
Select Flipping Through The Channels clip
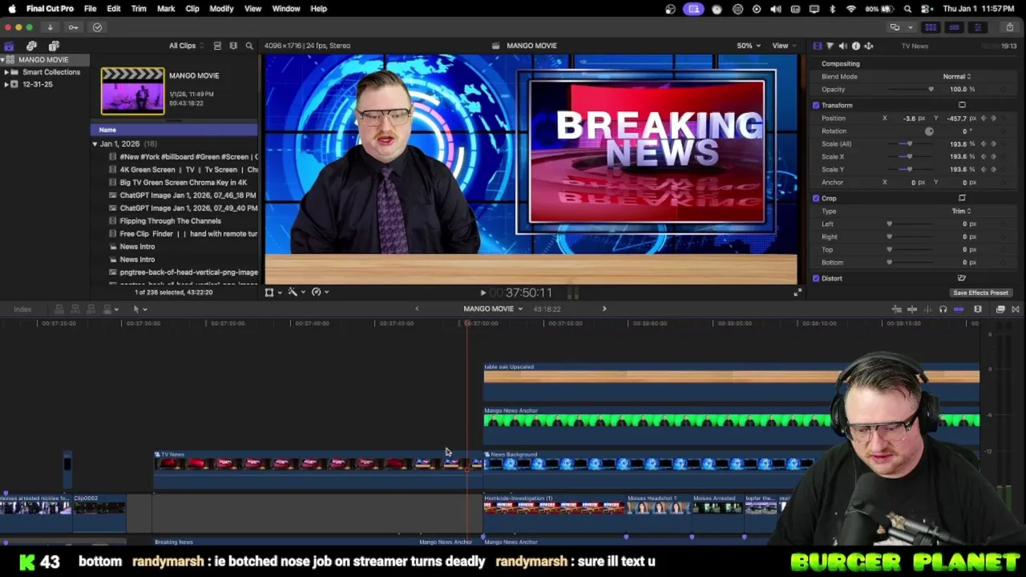[x=170, y=221]
